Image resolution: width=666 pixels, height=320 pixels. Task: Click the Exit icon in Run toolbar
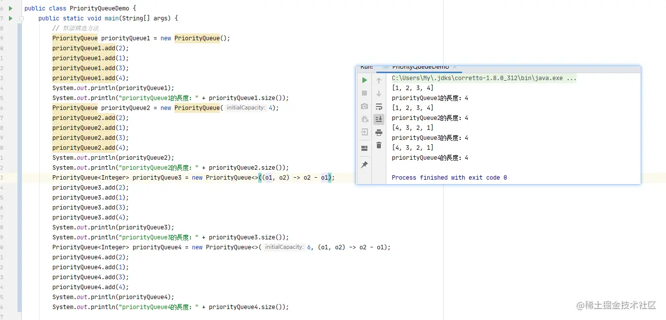pyautogui.click(x=364, y=132)
